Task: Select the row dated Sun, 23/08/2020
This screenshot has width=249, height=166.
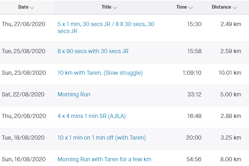Action: coord(124,74)
